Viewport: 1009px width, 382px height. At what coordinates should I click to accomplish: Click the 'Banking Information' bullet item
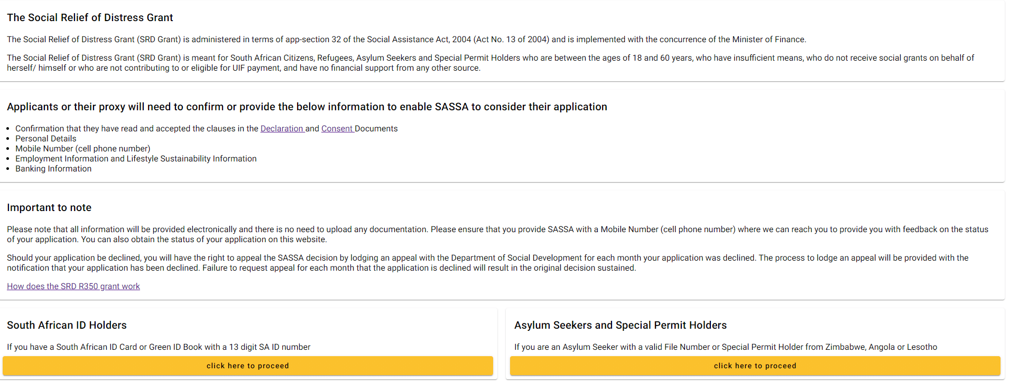(53, 169)
